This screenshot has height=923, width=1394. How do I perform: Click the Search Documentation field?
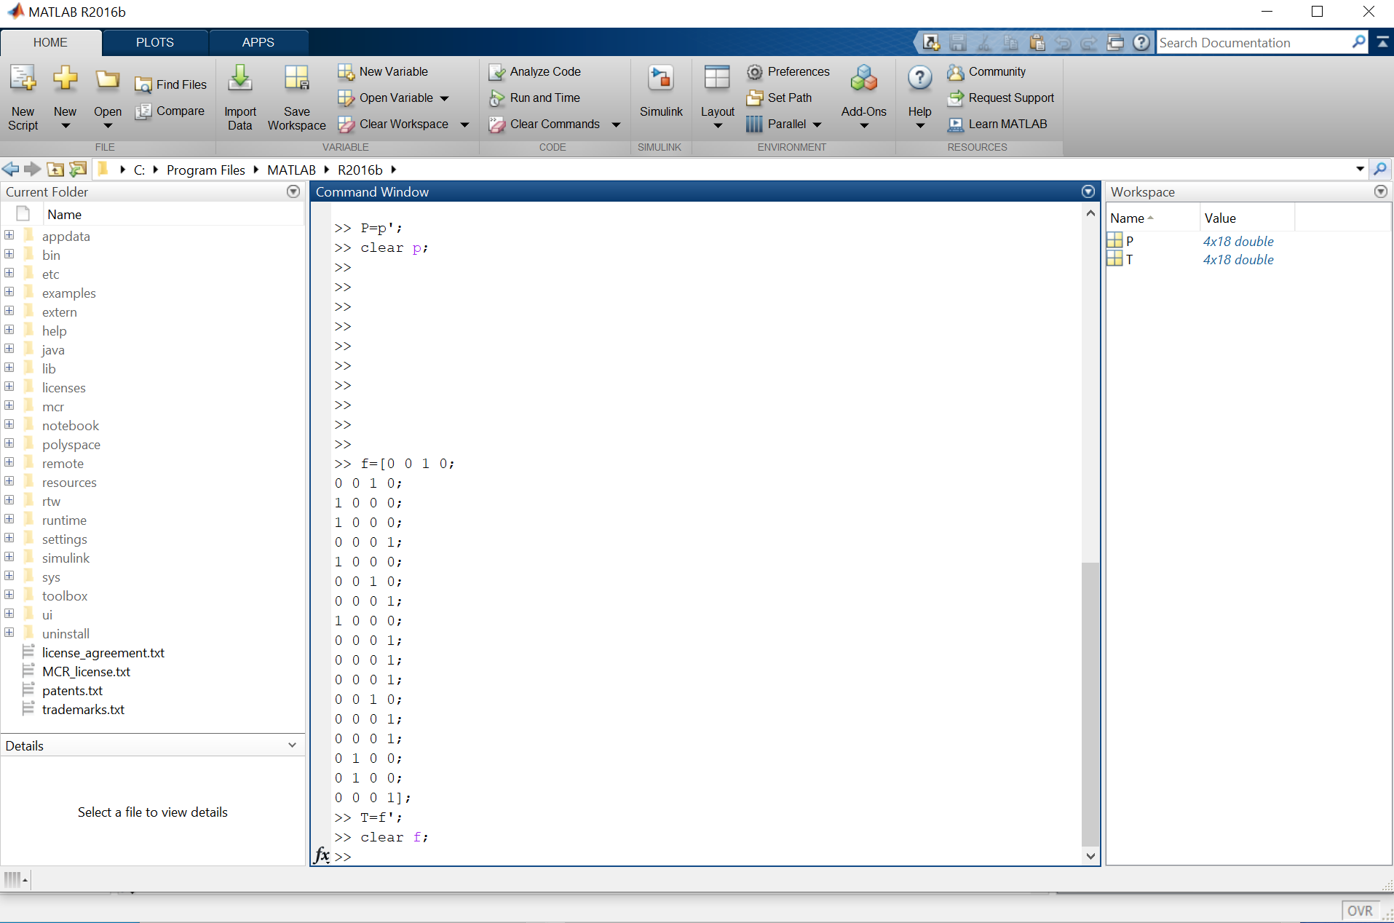coord(1254,42)
